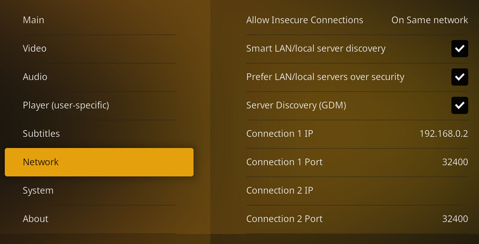Open the Video settings section
The height and width of the screenshot is (244, 479).
click(35, 48)
